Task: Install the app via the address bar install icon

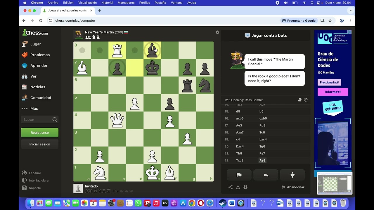Action: [323, 20]
